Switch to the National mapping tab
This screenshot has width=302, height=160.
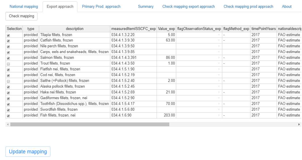click(24, 7)
